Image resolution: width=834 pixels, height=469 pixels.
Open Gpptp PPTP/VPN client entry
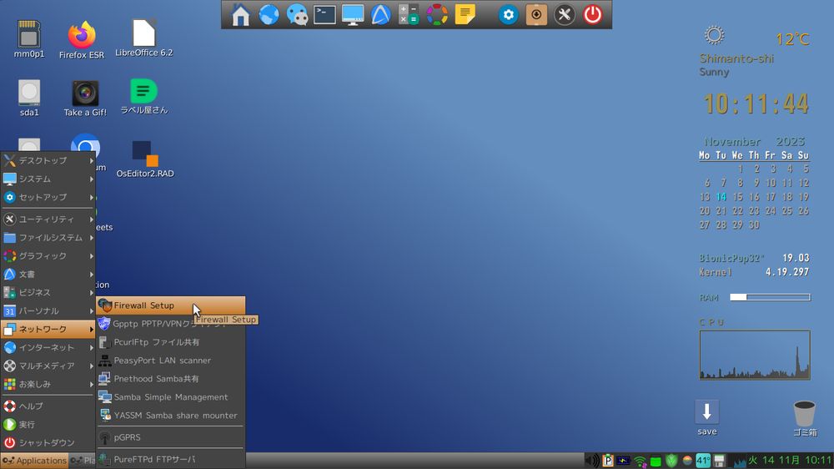click(x=171, y=324)
